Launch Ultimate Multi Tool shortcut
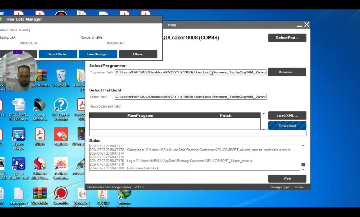360x217 pixels. pos(40,164)
